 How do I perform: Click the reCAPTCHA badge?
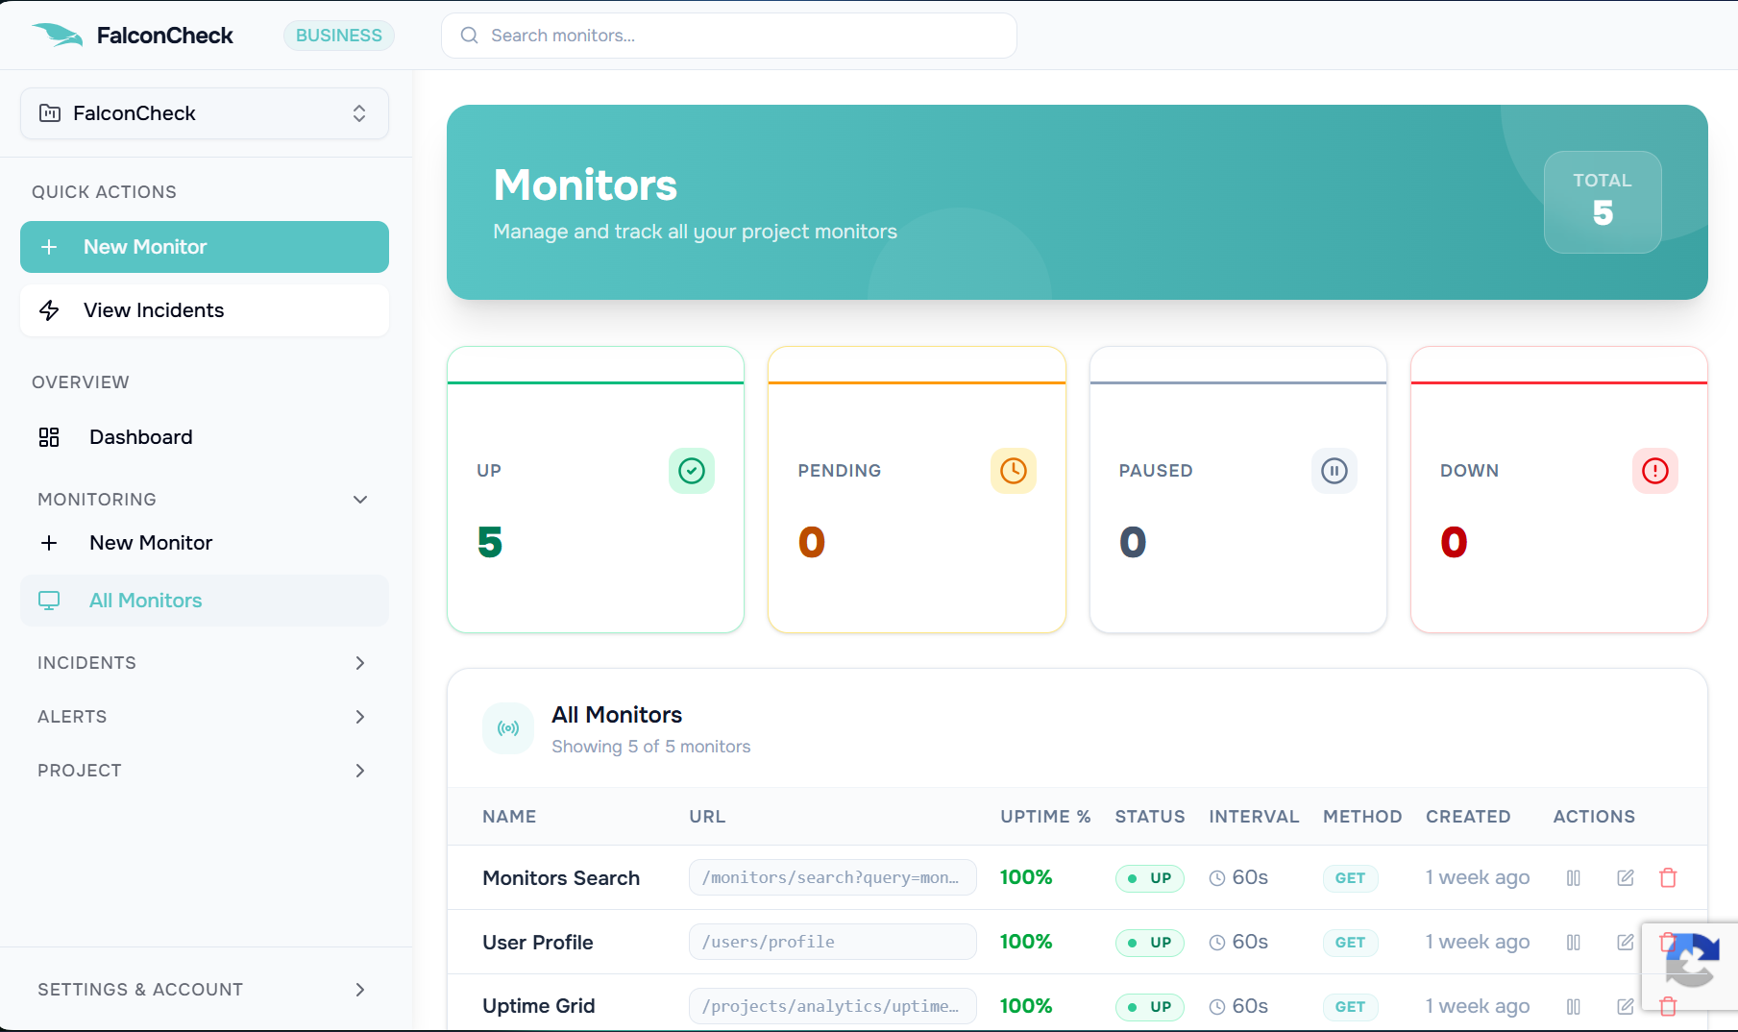pyautogui.click(x=1690, y=966)
